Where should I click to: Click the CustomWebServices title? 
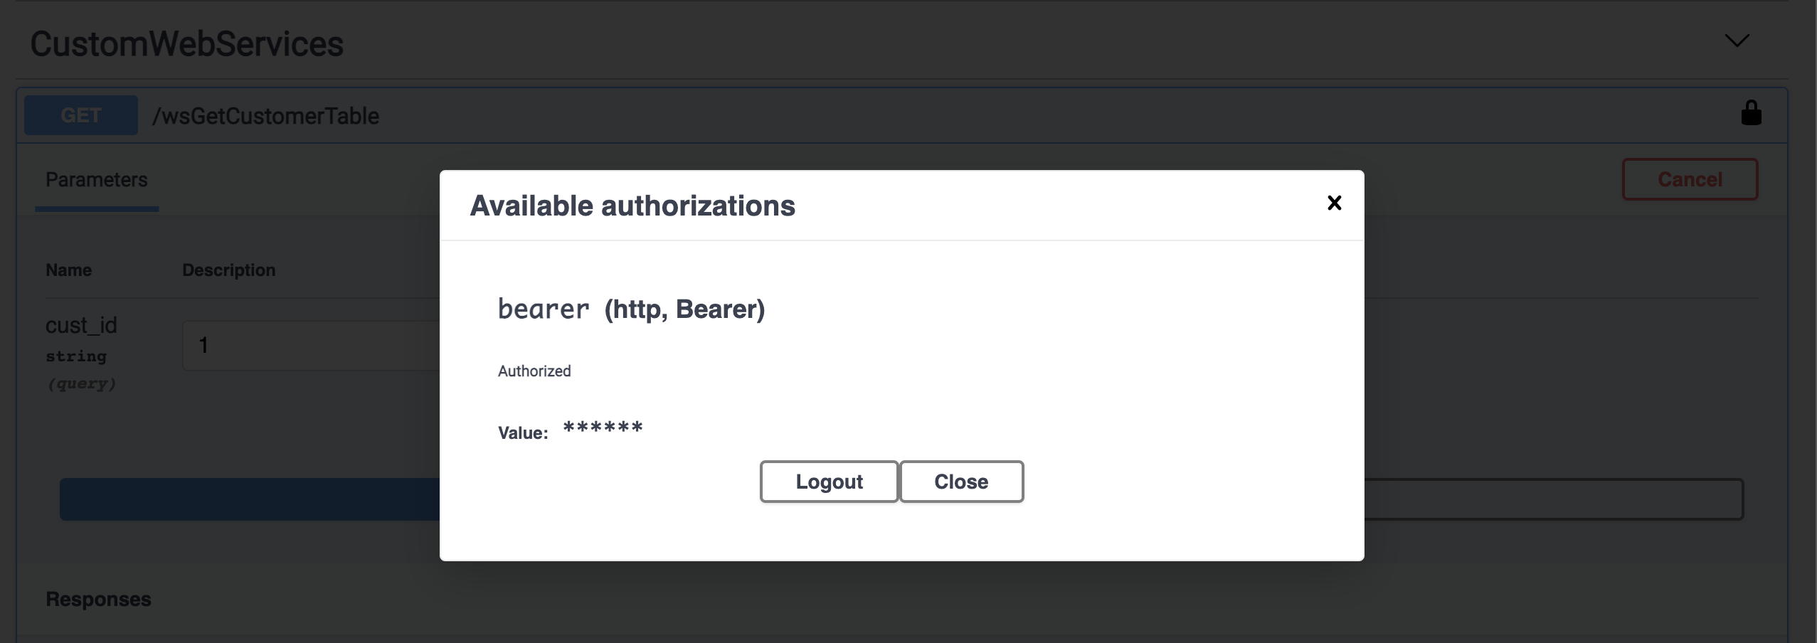tap(186, 43)
